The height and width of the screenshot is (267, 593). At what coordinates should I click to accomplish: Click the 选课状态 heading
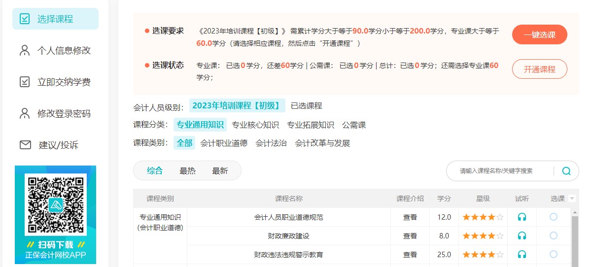click(x=168, y=65)
